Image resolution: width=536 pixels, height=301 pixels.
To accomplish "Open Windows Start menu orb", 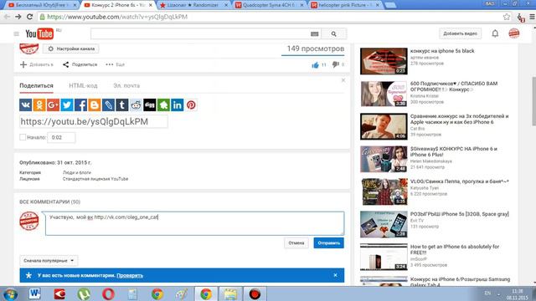I will click(x=10, y=293).
